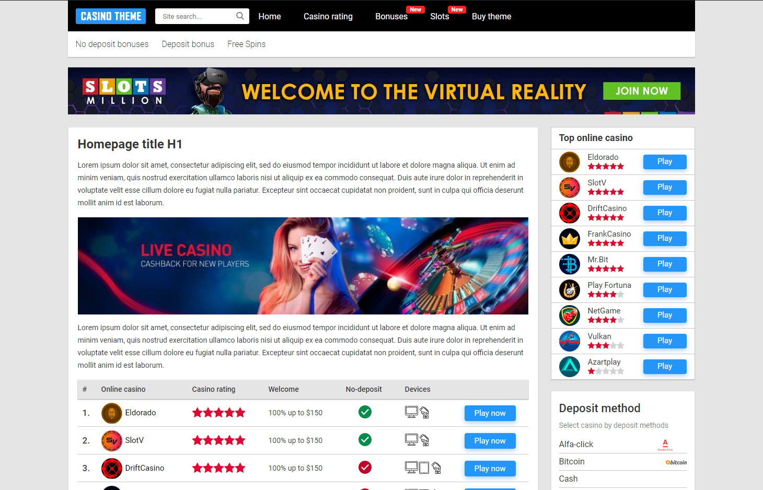Click Eldorado's green no-deposit checkmark
The image size is (763, 490).
365,412
